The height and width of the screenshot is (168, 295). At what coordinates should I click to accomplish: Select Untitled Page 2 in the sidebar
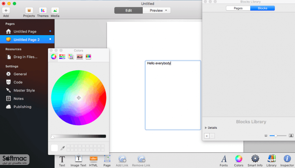tap(27, 40)
